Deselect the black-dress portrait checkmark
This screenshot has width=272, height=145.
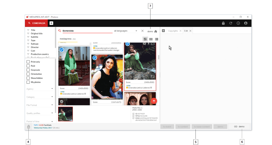[95, 58]
